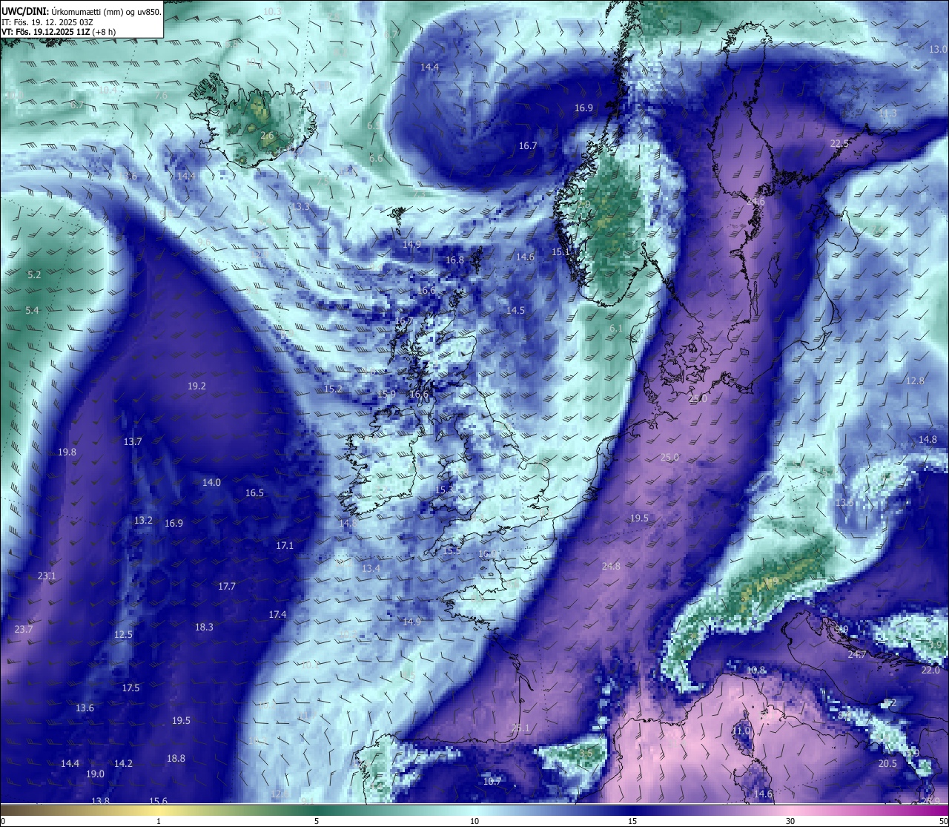The width and height of the screenshot is (949, 827).
Task: Click the 'VT: Fös. 19.12.2025 11Z (+8 h)' line
Action: 59,32
